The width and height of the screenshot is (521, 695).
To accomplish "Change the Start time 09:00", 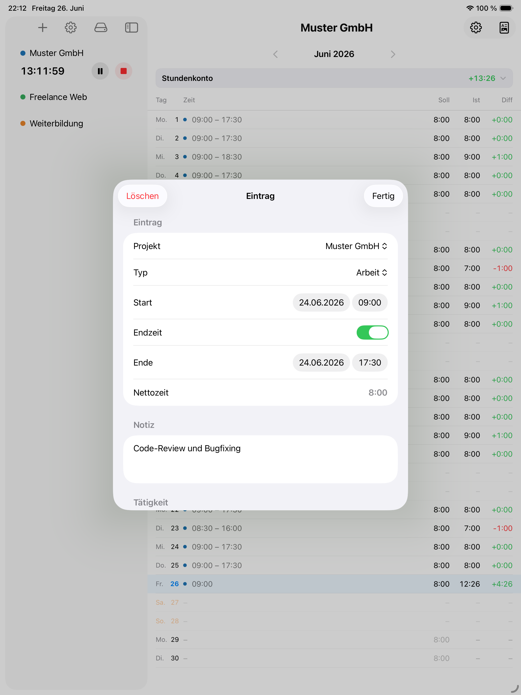I will click(370, 302).
